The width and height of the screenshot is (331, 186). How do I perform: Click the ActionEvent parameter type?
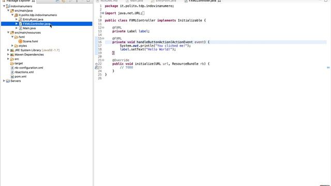point(183,42)
